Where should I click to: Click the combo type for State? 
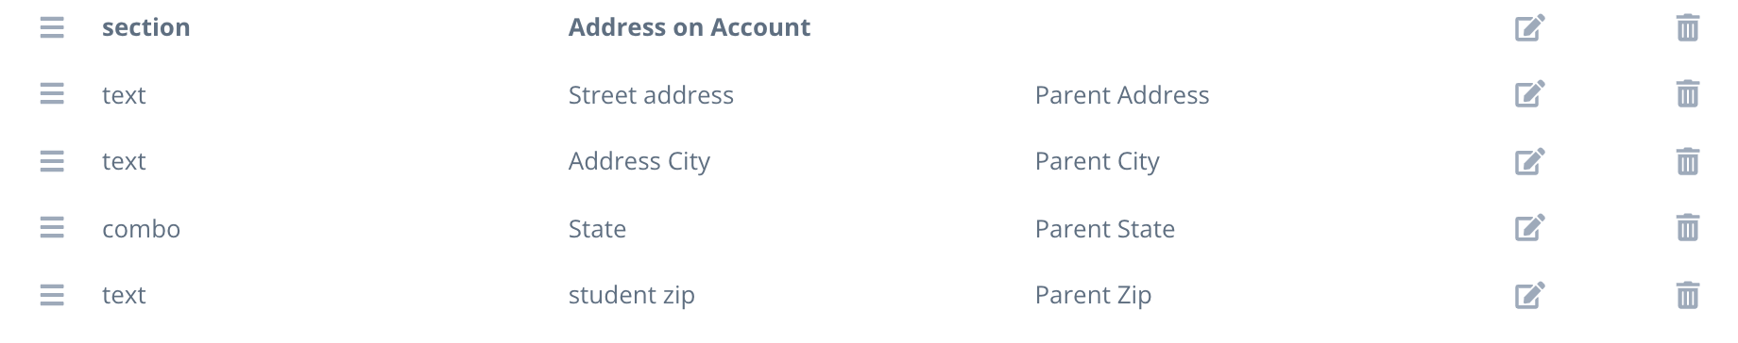coord(141,229)
